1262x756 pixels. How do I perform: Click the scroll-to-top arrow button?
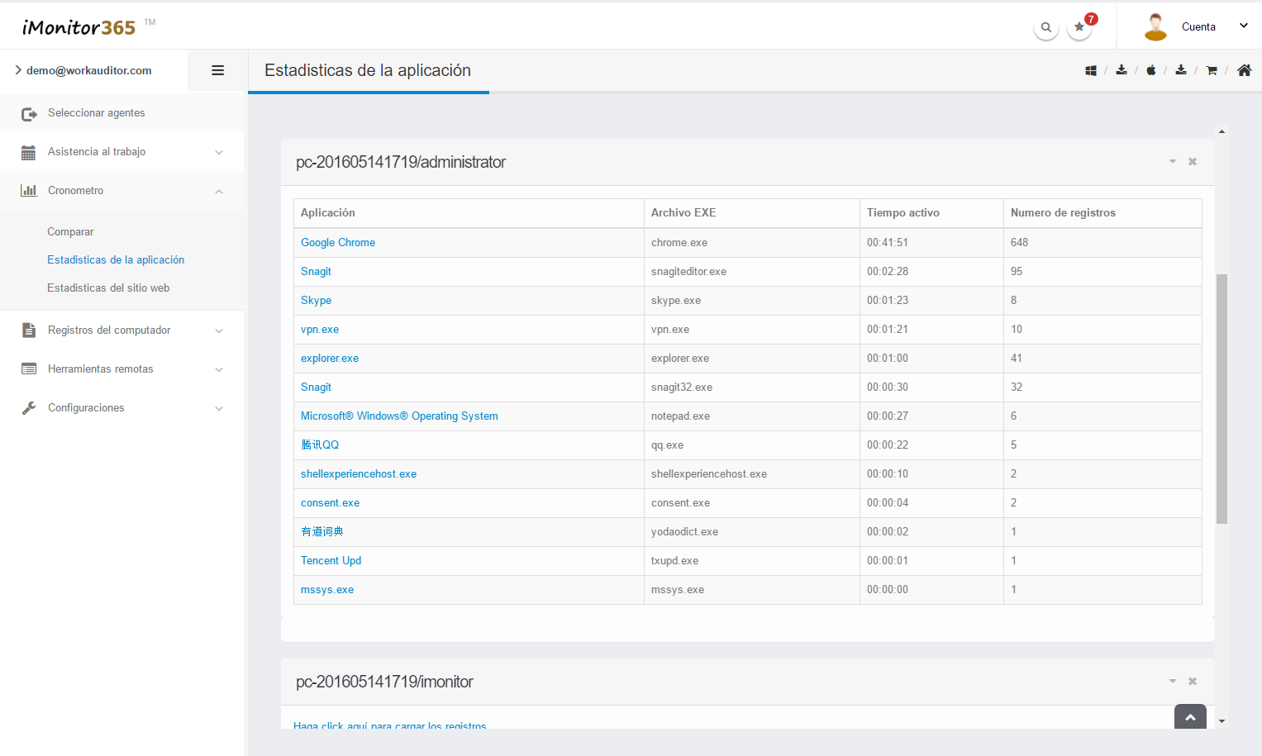(1190, 717)
